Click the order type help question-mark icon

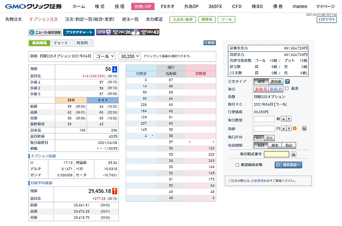(288, 82)
